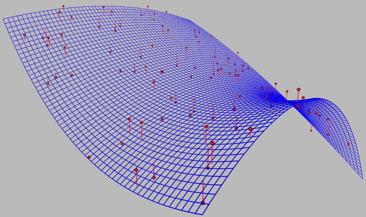
Task: Select the left sphere of the mid-left pair with stems
Action: pyautogui.click(x=129, y=119)
